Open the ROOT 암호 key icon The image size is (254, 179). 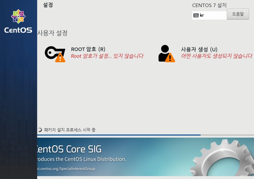tap(55, 54)
